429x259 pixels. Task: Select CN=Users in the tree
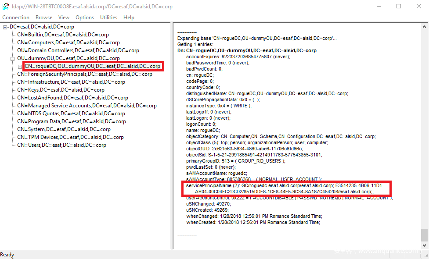(x=61, y=145)
